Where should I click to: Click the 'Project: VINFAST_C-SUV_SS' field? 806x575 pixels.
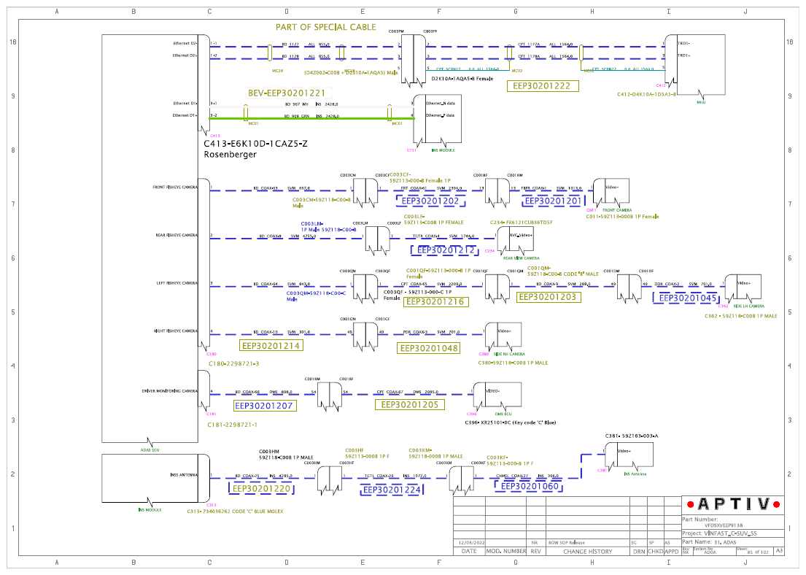720,533
